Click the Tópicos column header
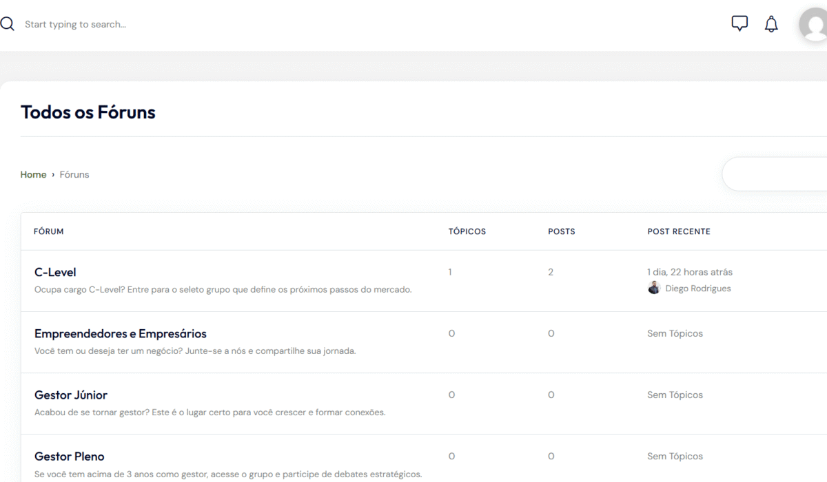The height and width of the screenshot is (482, 827). tap(467, 231)
